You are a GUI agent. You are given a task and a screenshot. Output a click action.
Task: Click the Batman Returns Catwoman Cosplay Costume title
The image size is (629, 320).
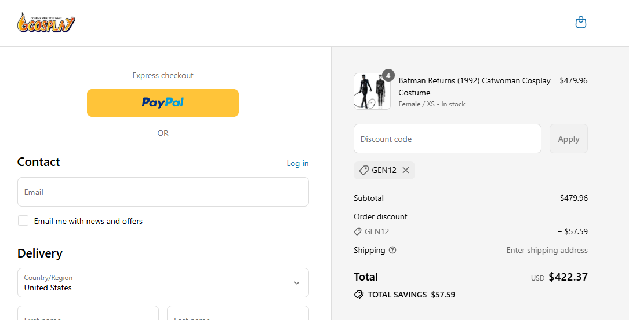coord(475,86)
